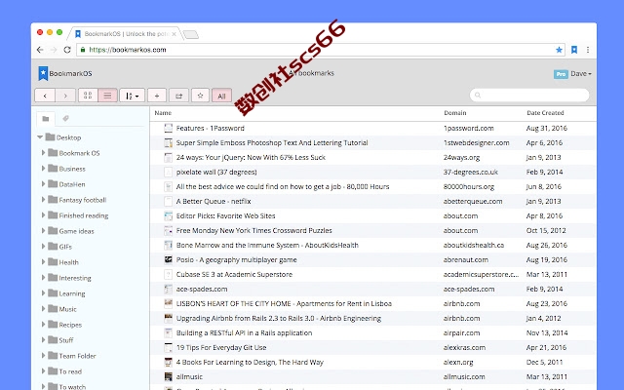Click in the bookmark search field
Image resolution: width=624 pixels, height=390 pixels.
coord(529,96)
